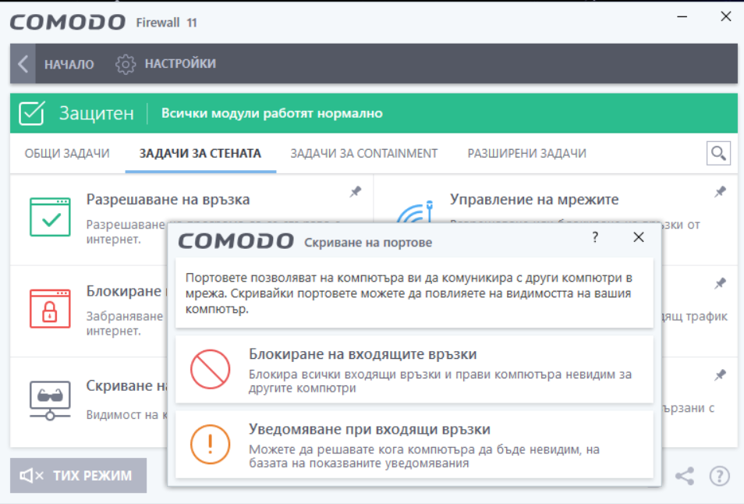
Task: Pin the task ending in 'трафик'
Action: pyautogui.click(x=721, y=283)
